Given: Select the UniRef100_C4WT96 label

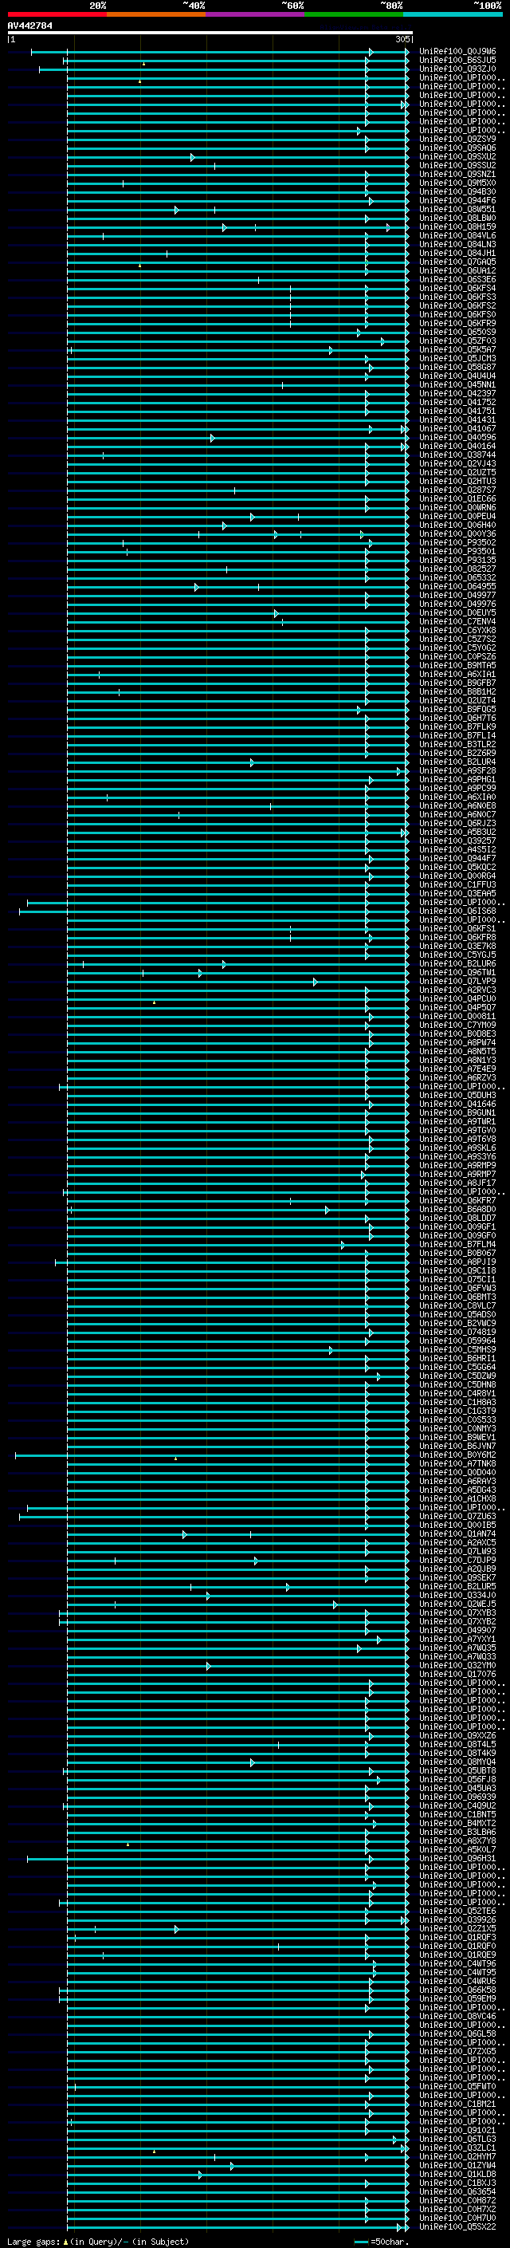Looking at the screenshot, I should pos(457,1963).
